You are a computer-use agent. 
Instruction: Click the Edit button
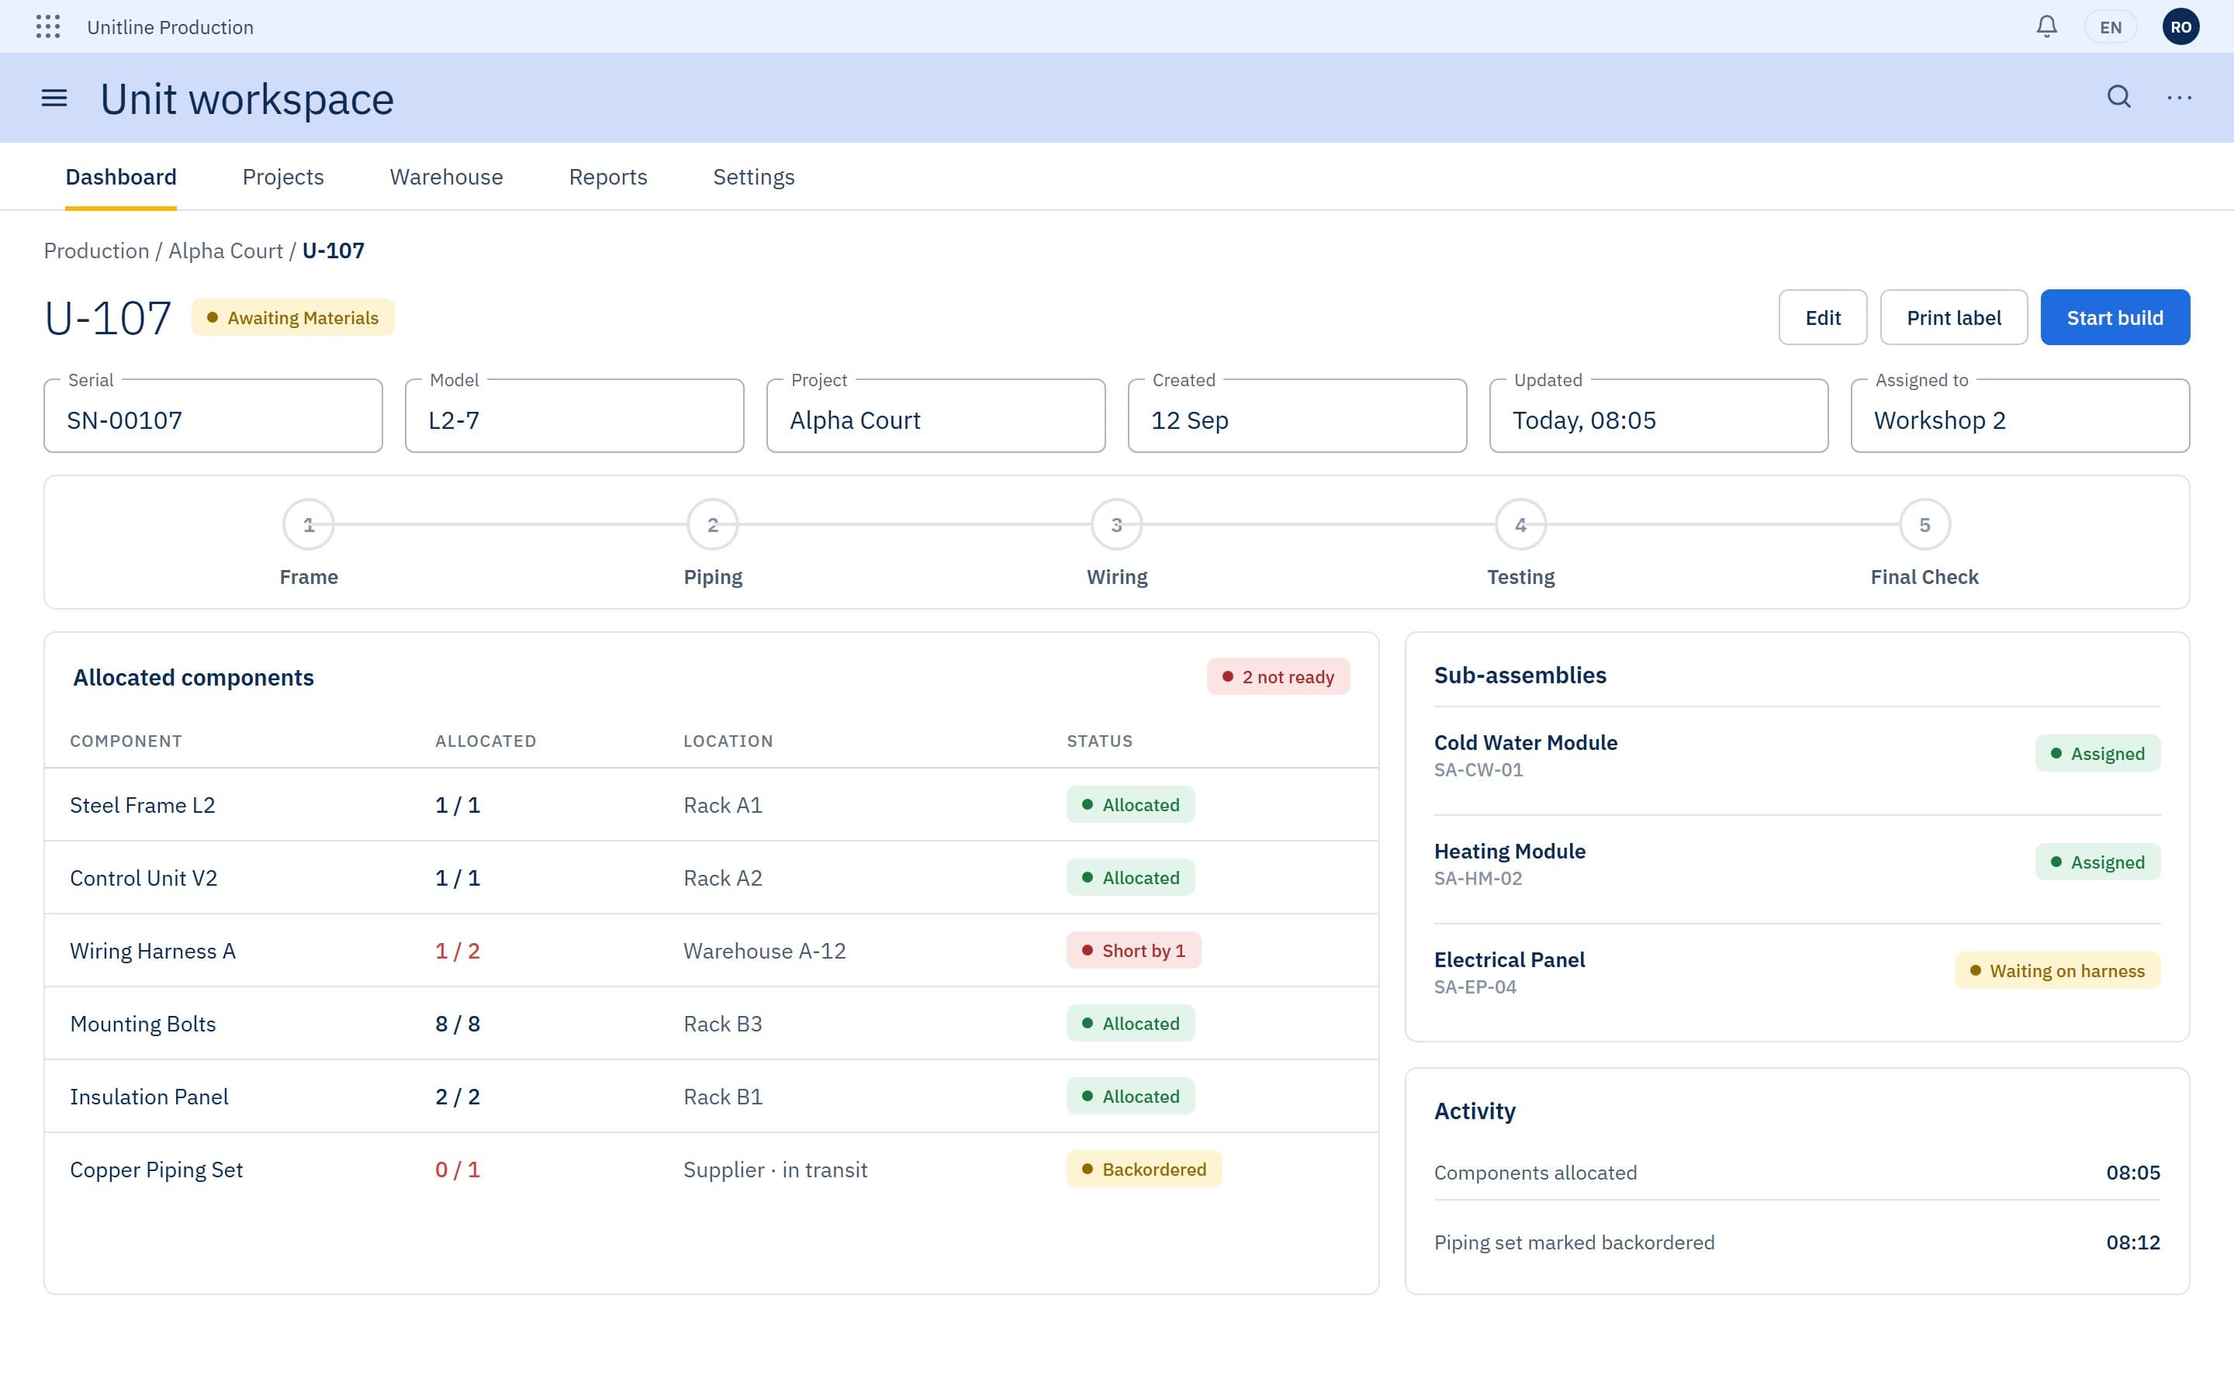(1822, 318)
